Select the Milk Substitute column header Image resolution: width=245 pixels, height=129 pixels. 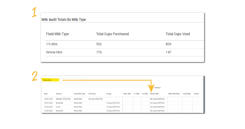(x=174, y=94)
